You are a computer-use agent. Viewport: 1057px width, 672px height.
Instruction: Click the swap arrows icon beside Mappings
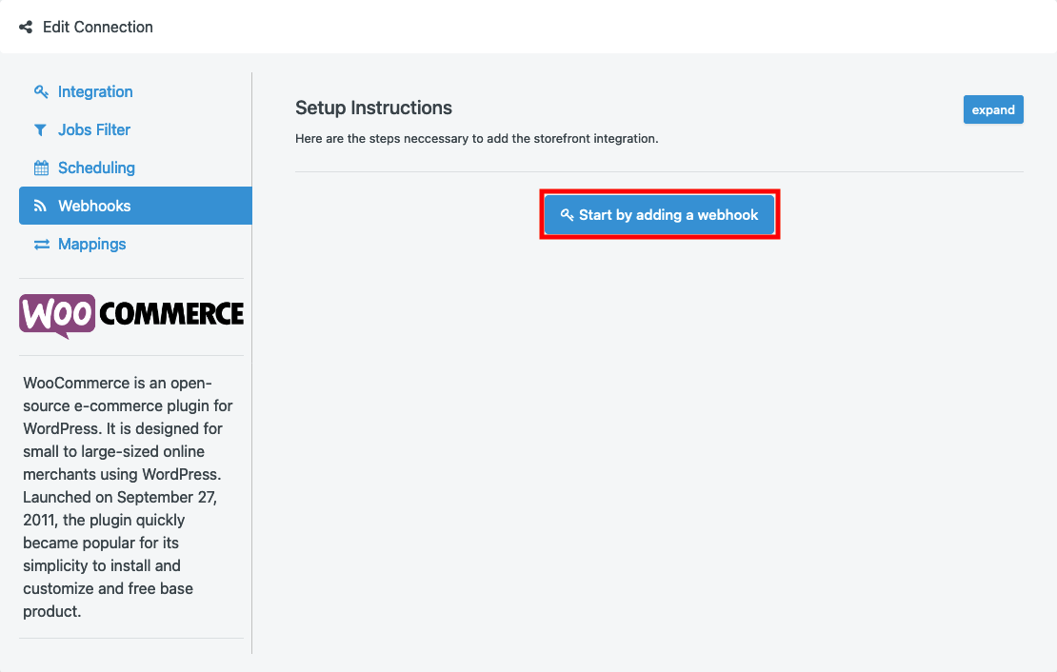pos(42,244)
